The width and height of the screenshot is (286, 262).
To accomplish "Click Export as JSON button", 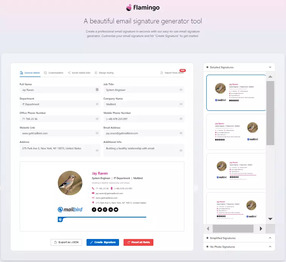I will pos(66,242).
